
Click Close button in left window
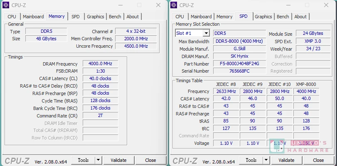(x=150, y=160)
